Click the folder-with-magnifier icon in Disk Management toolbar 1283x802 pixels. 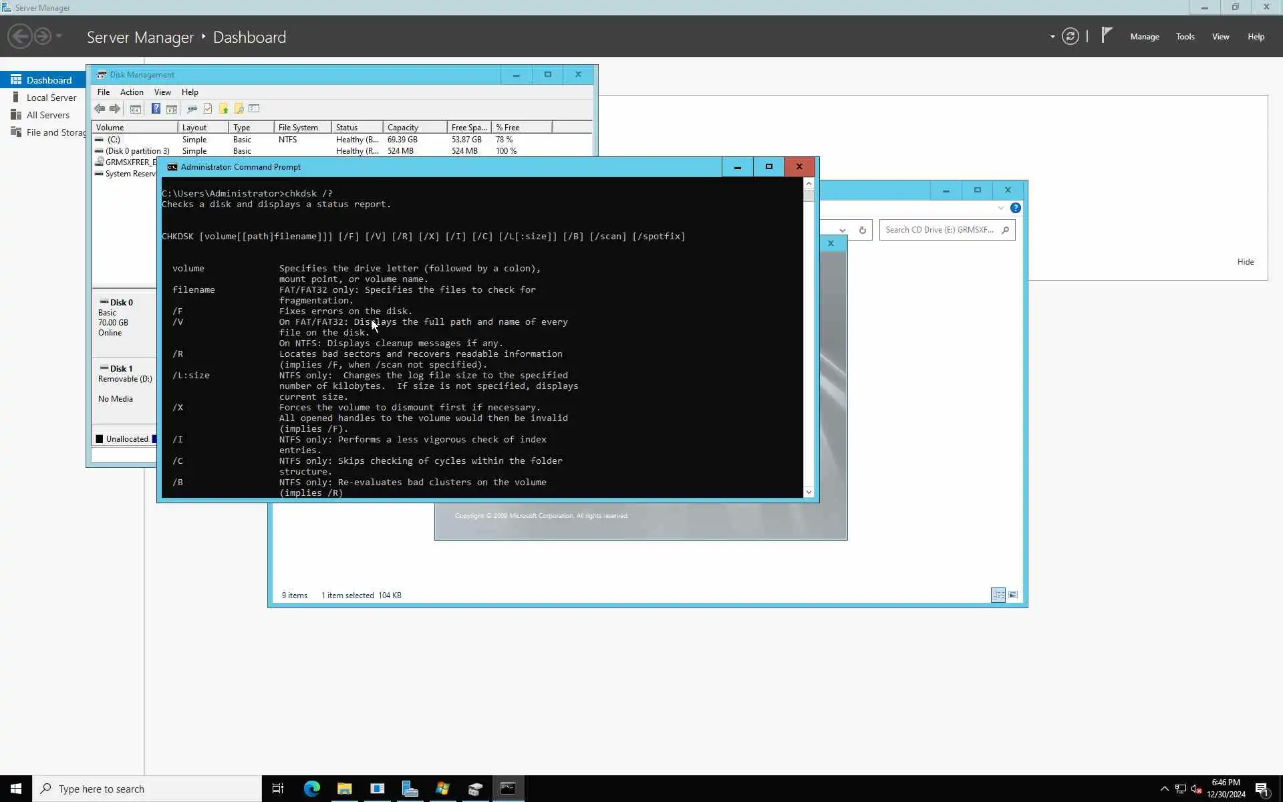tap(239, 109)
